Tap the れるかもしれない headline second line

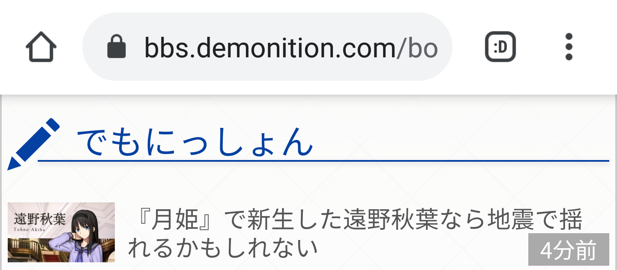click(x=223, y=248)
